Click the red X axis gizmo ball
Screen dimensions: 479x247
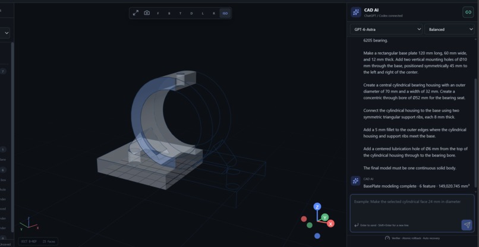click(x=330, y=223)
